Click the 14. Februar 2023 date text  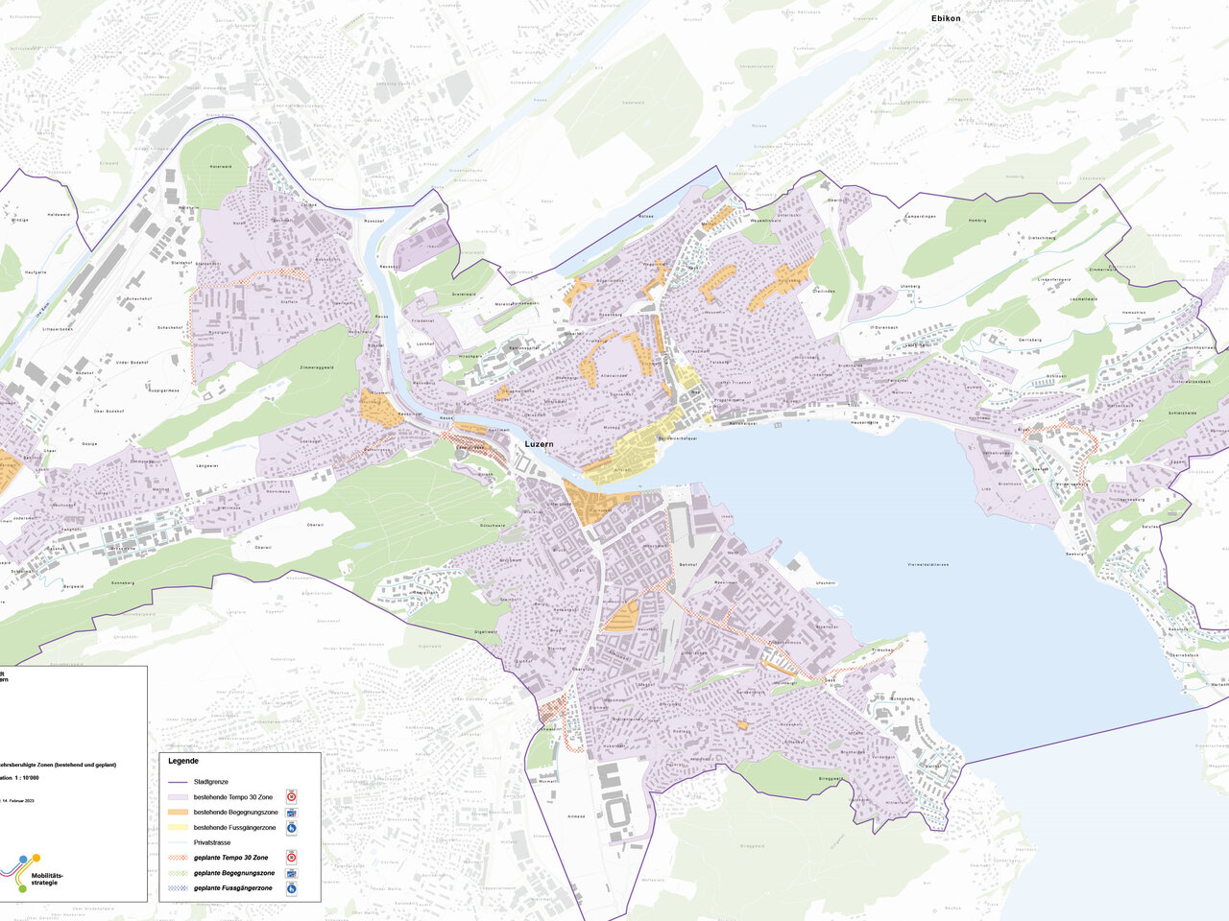pos(17,799)
